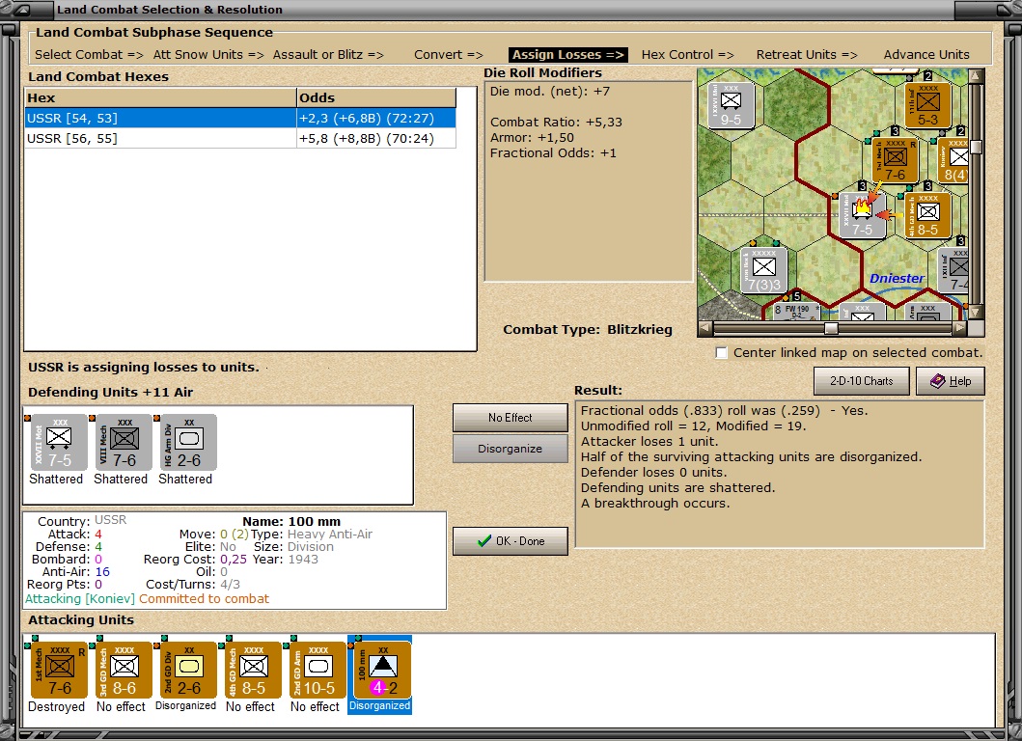The width and height of the screenshot is (1022, 741).
Task: Click the OK - Done button
Action: (510, 540)
